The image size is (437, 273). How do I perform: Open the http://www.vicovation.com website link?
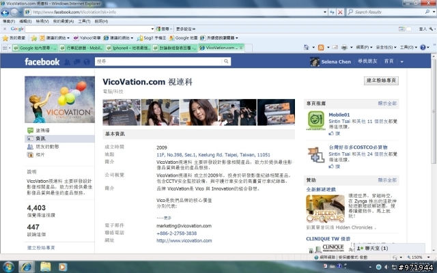184,241
